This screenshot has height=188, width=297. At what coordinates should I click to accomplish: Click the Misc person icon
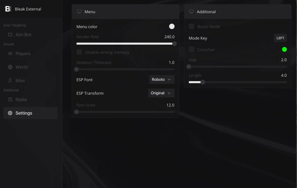coord(10,81)
